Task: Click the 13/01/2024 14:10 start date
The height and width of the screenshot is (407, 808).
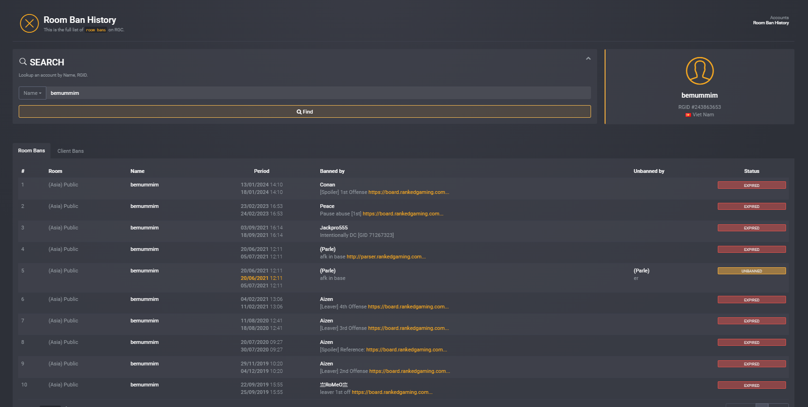Action: pyautogui.click(x=261, y=185)
